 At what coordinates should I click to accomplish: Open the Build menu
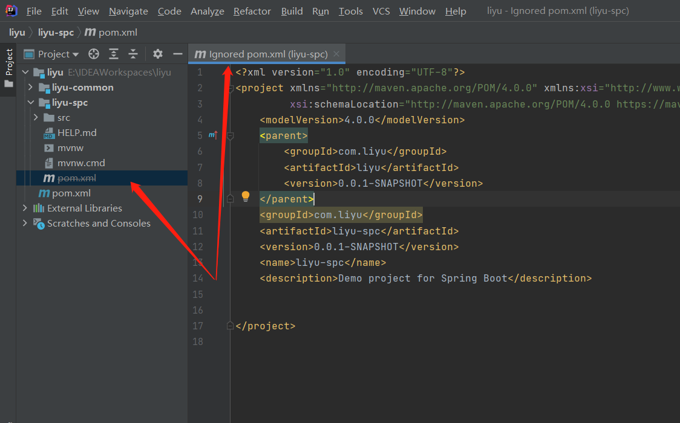point(292,11)
